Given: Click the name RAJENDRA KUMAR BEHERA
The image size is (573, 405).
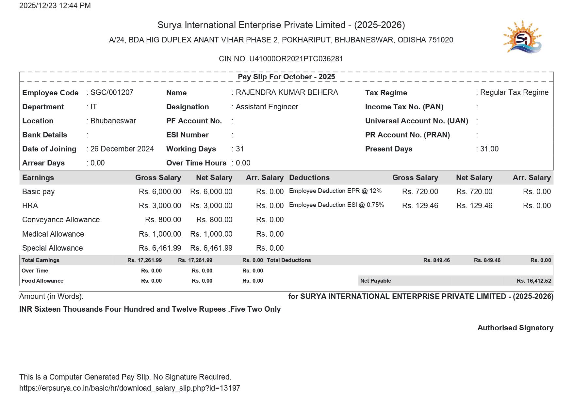Looking at the screenshot, I should click(x=287, y=92).
